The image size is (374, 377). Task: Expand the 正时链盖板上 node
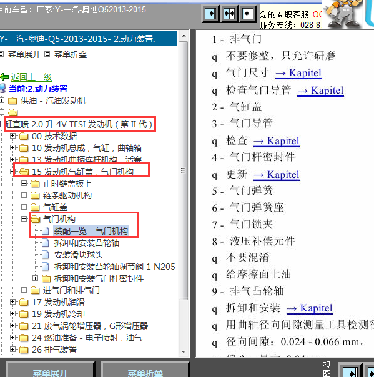click(x=24, y=184)
